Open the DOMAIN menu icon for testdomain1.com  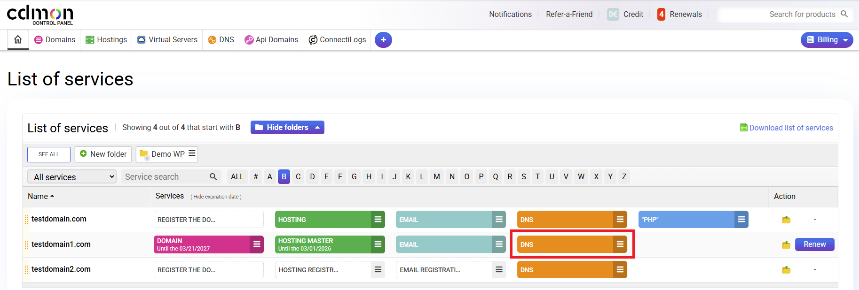257,244
